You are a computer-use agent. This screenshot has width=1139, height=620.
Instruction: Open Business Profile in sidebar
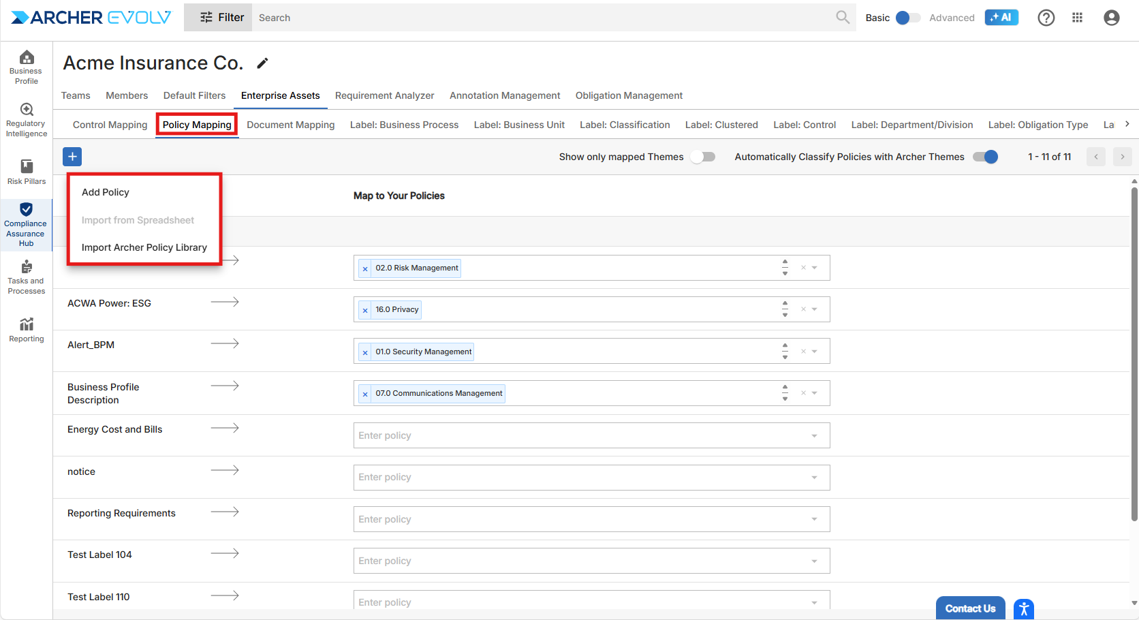26,67
